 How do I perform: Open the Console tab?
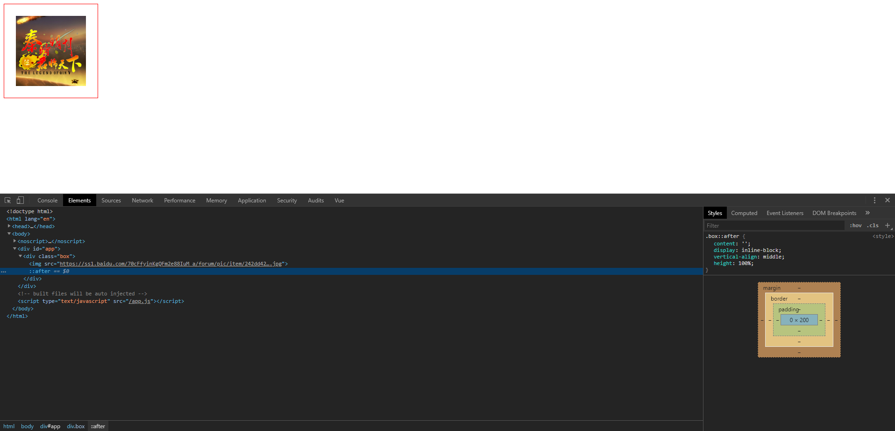pyautogui.click(x=48, y=200)
